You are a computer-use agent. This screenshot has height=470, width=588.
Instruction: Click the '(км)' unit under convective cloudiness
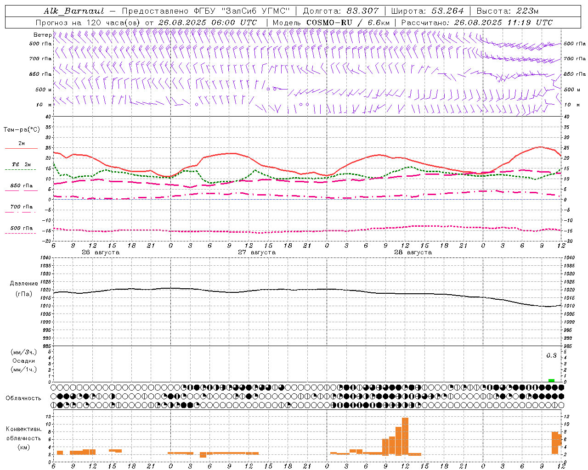click(24, 447)
